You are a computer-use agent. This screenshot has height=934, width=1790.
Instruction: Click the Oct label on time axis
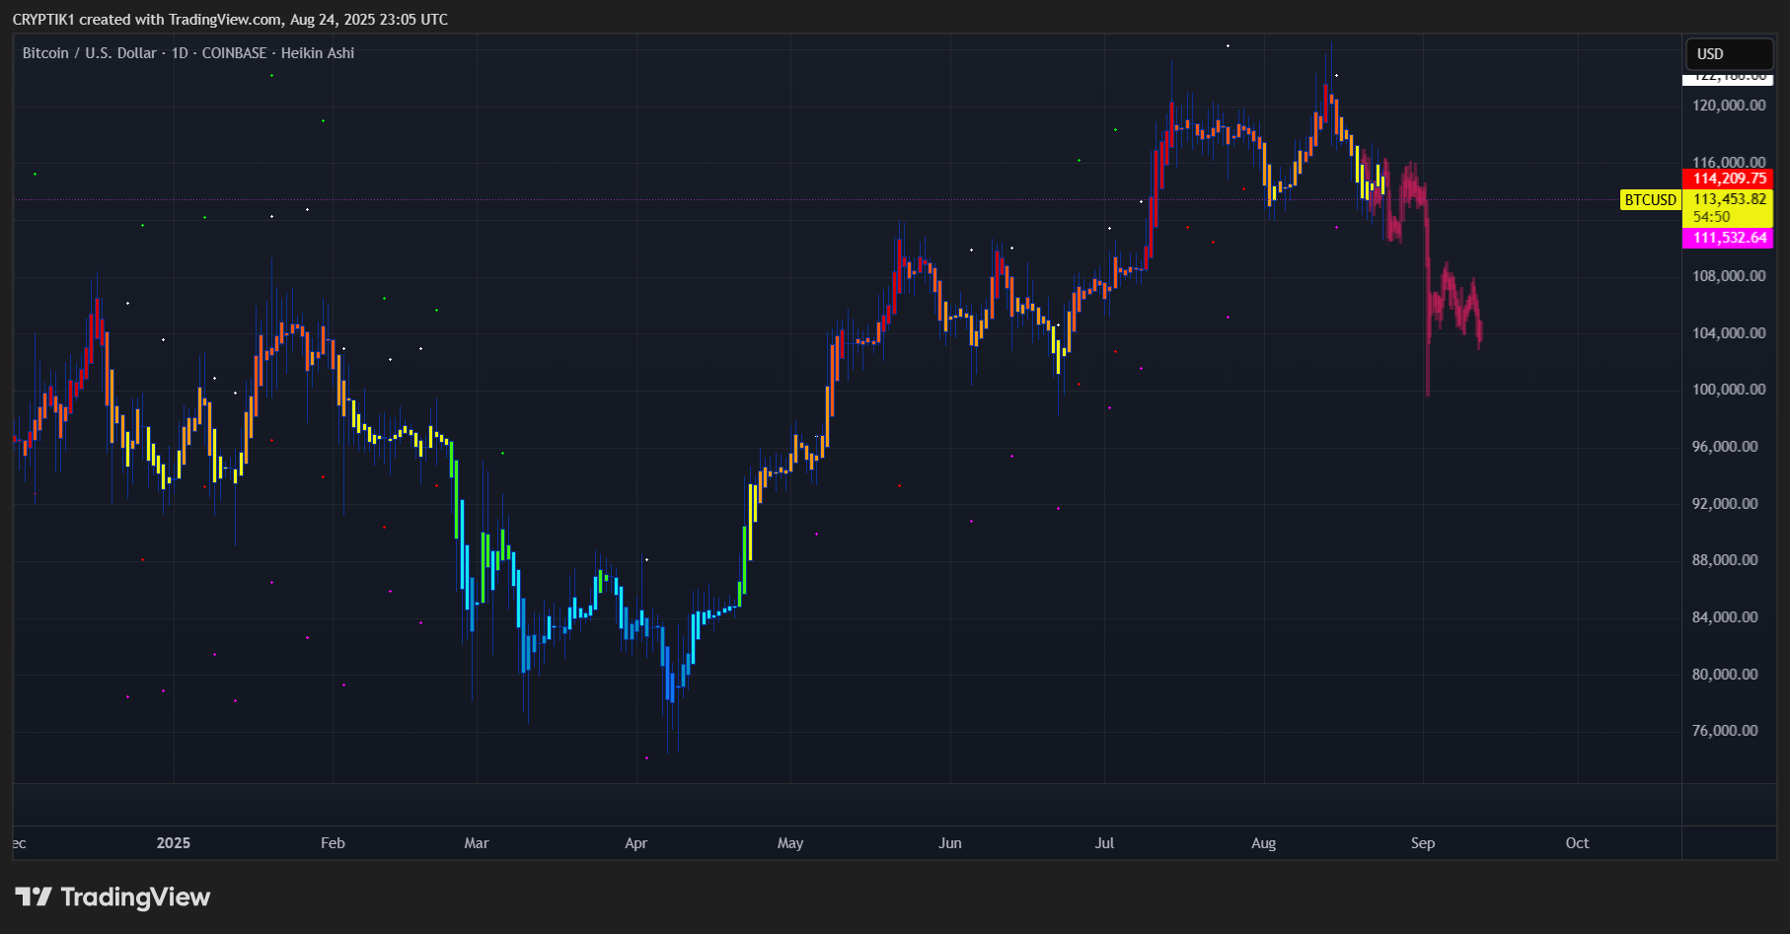[x=1577, y=843]
